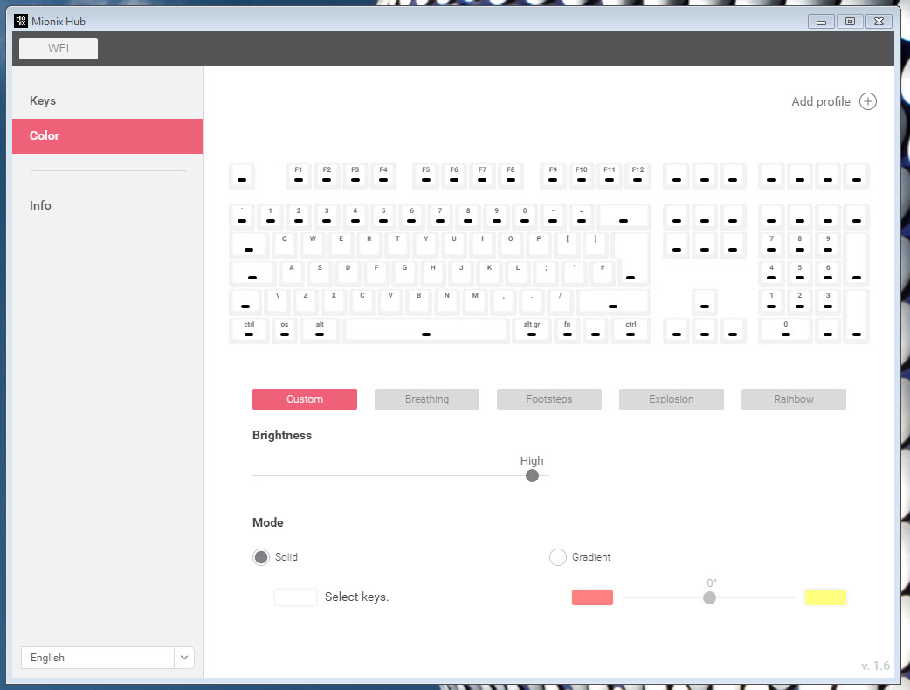Image resolution: width=910 pixels, height=690 pixels.
Task: Select the number row 1 key
Action: tap(271, 217)
